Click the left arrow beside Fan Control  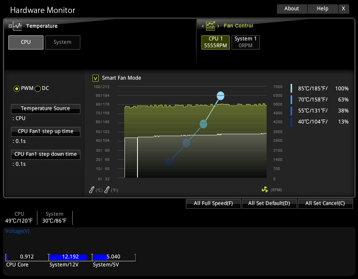pyautogui.click(x=203, y=26)
